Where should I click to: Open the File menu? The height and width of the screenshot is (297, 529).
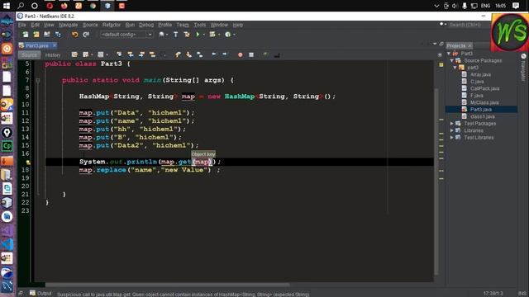point(22,25)
